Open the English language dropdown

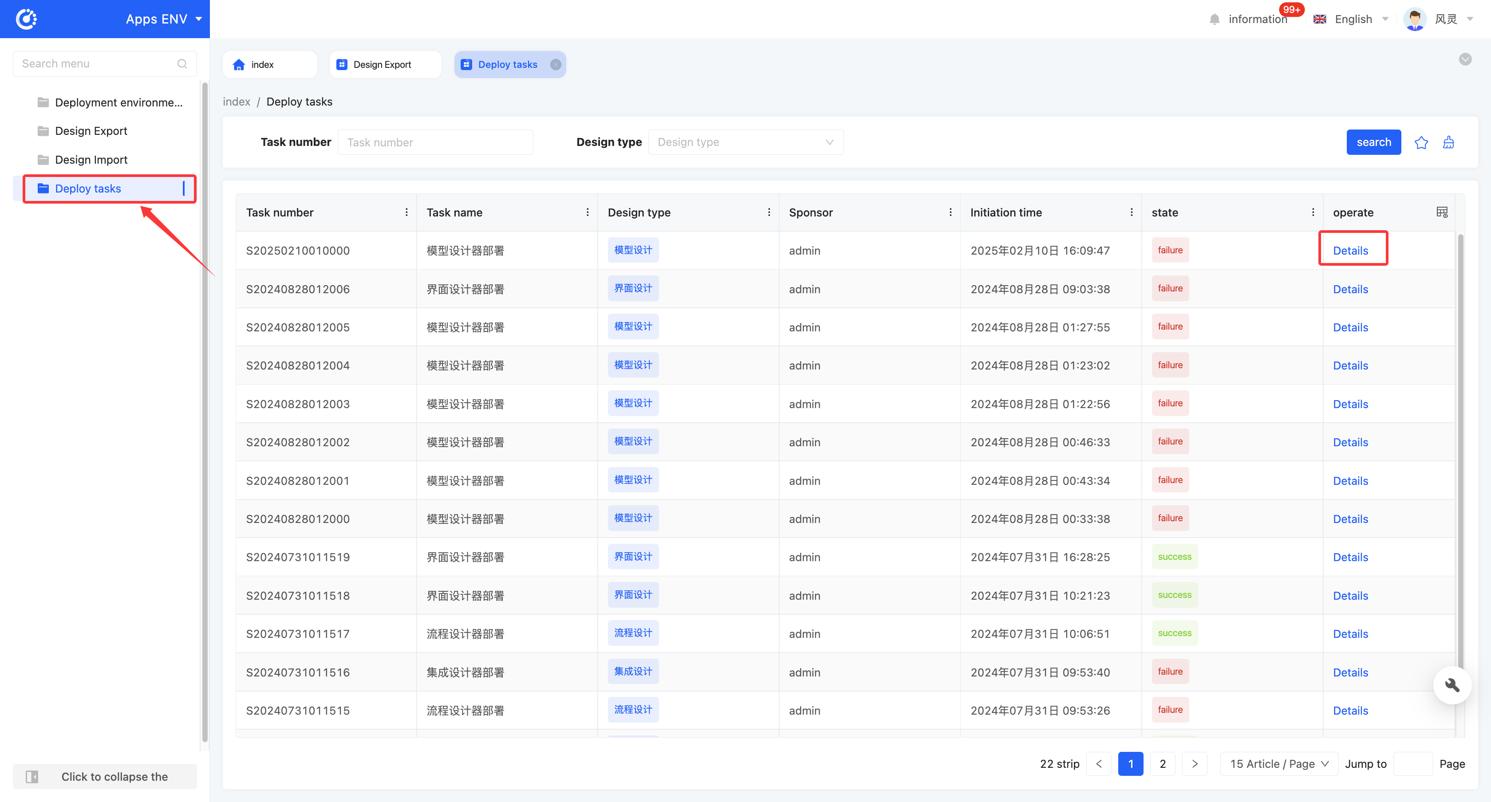point(1352,19)
